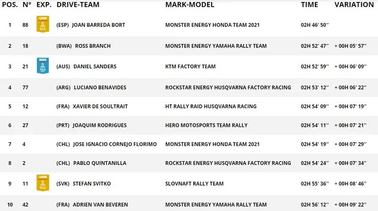Sort by the TIME column header
378x211 pixels.
[x=309, y=5]
